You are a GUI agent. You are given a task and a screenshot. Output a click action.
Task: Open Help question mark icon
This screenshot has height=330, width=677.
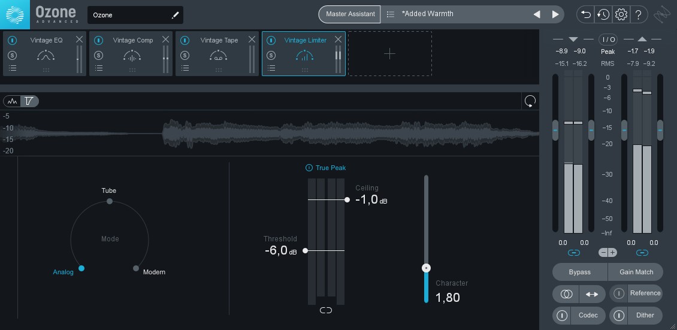[638, 14]
